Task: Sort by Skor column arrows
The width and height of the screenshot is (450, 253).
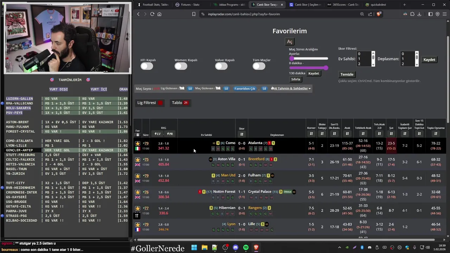Action: [x=242, y=134]
